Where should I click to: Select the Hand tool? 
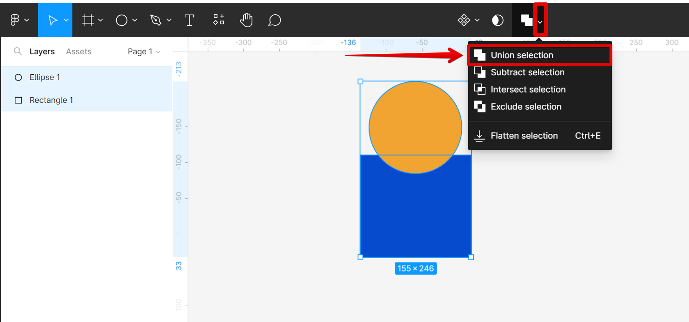pos(246,20)
